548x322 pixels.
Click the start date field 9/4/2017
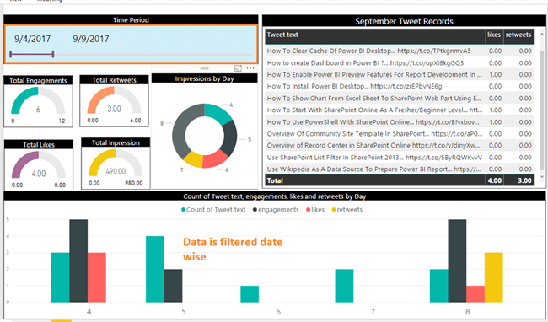33,39
